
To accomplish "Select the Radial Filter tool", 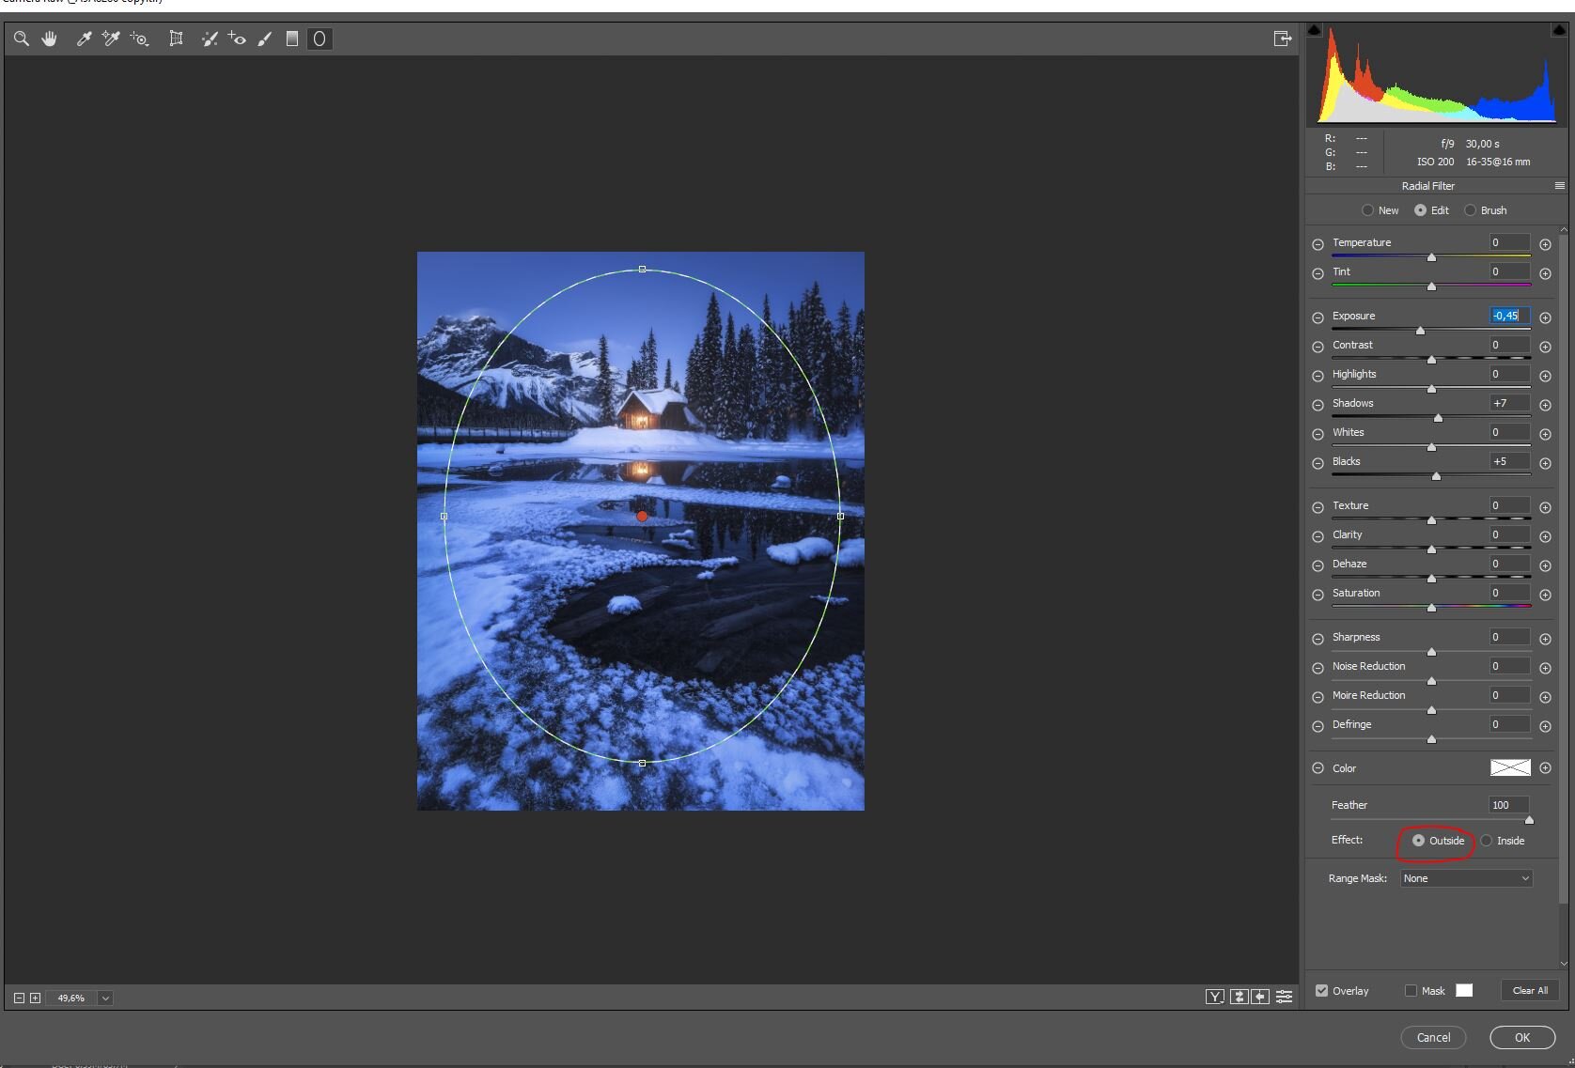I will click(x=320, y=39).
